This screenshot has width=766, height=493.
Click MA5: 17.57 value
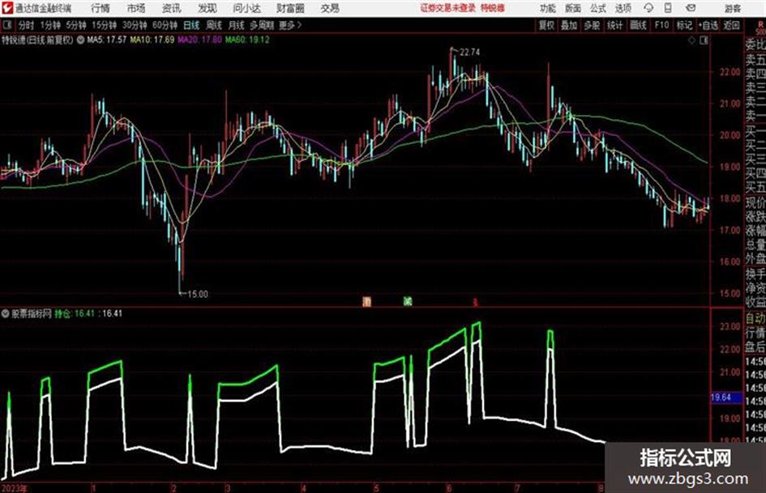coord(107,40)
